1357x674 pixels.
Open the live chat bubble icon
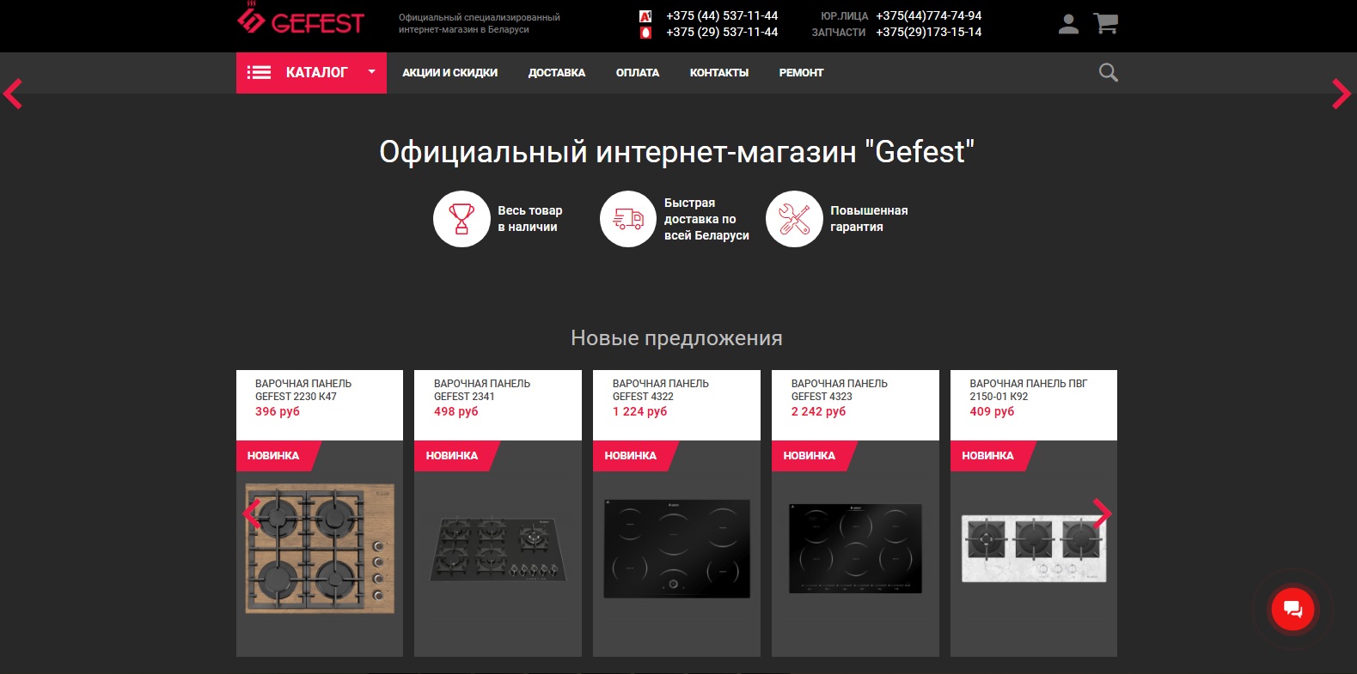[x=1293, y=610]
